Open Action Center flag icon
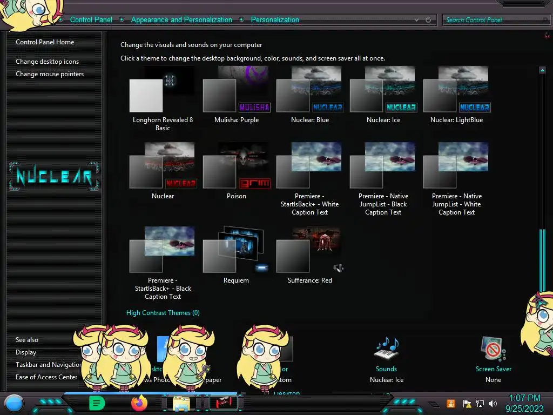 tap(467, 403)
